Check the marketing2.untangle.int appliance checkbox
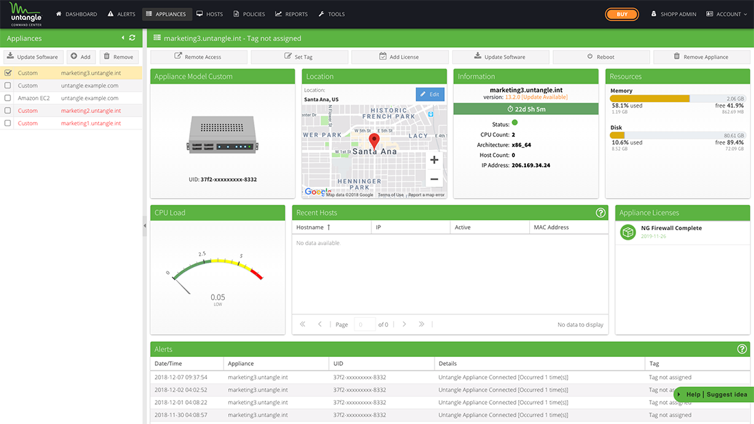 click(x=8, y=110)
